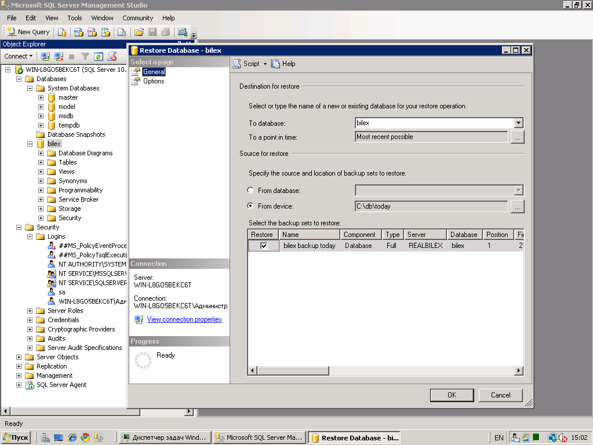The image size is (593, 445).
Task: Click Database Engine Query icon in toolbar
Action: tap(62, 32)
